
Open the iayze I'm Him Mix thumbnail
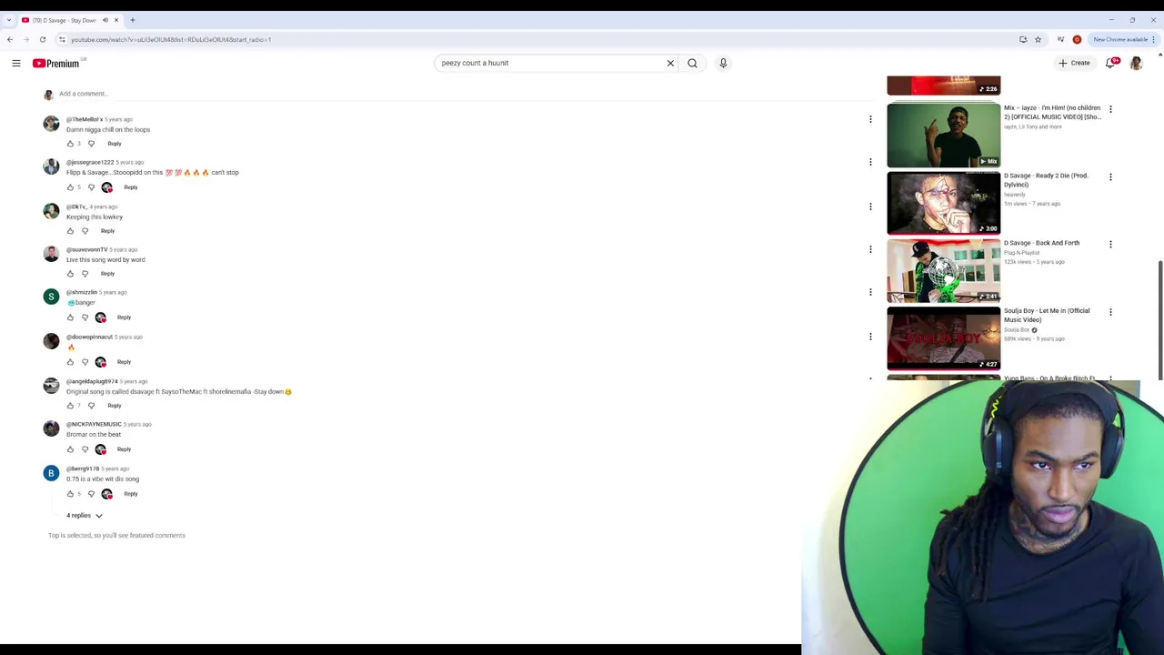coord(944,135)
